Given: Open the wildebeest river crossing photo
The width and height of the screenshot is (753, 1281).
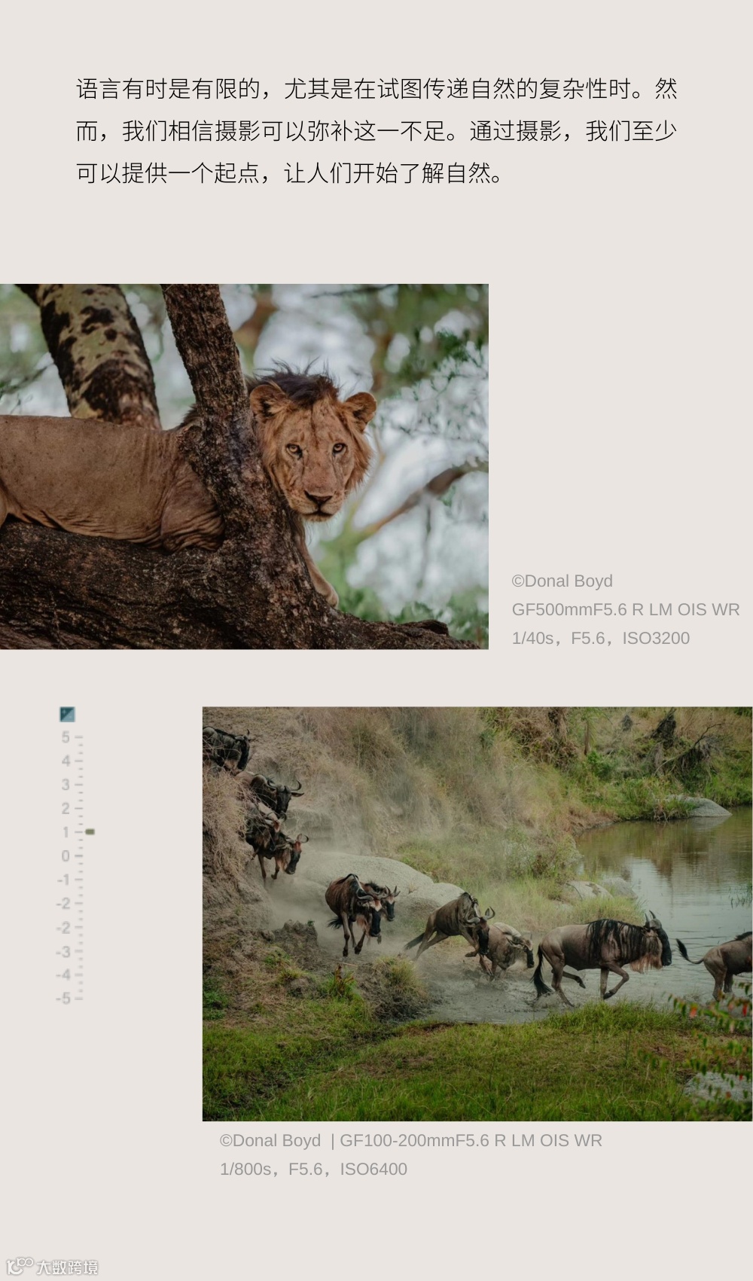Looking at the screenshot, I should pyautogui.click(x=477, y=913).
